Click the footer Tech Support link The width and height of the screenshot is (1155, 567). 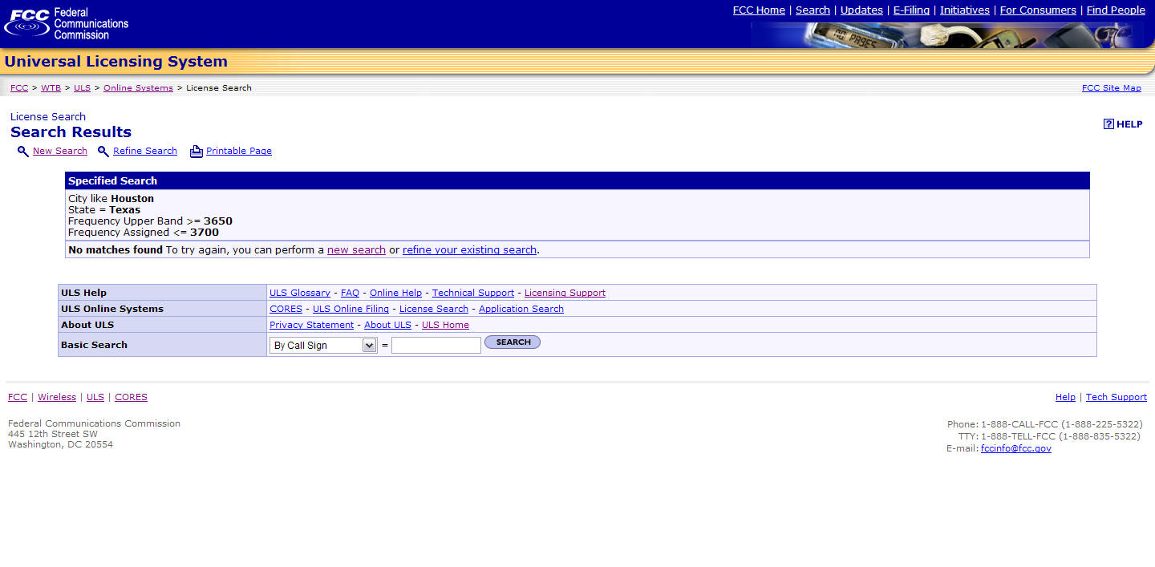1116,397
